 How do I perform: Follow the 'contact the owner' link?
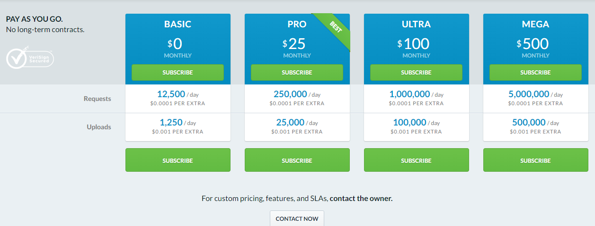point(361,199)
